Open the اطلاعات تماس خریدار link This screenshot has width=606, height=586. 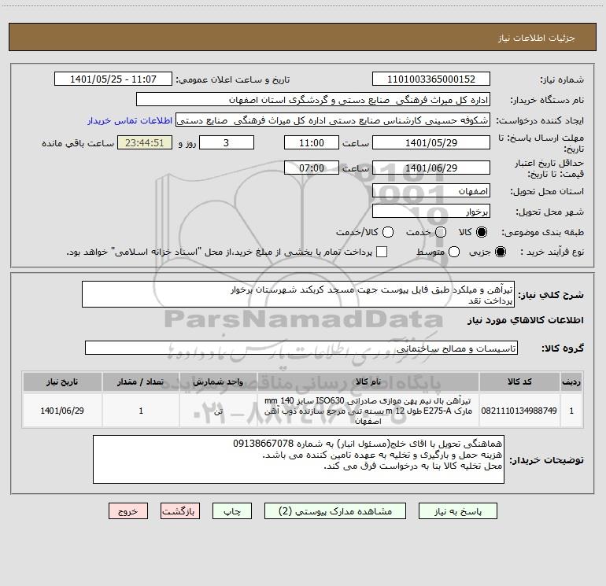(x=130, y=120)
